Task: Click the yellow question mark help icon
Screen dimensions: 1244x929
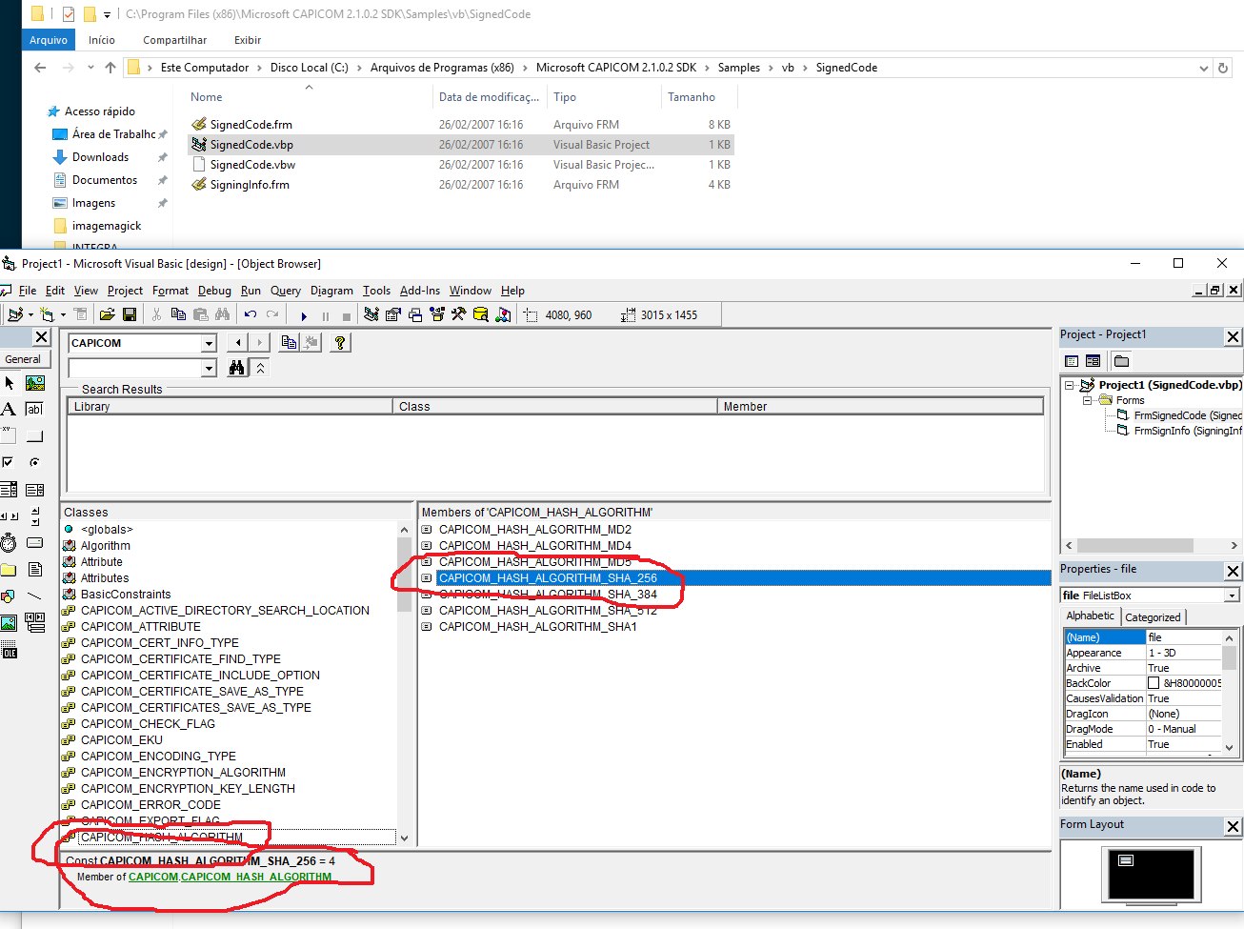Action: 339,343
